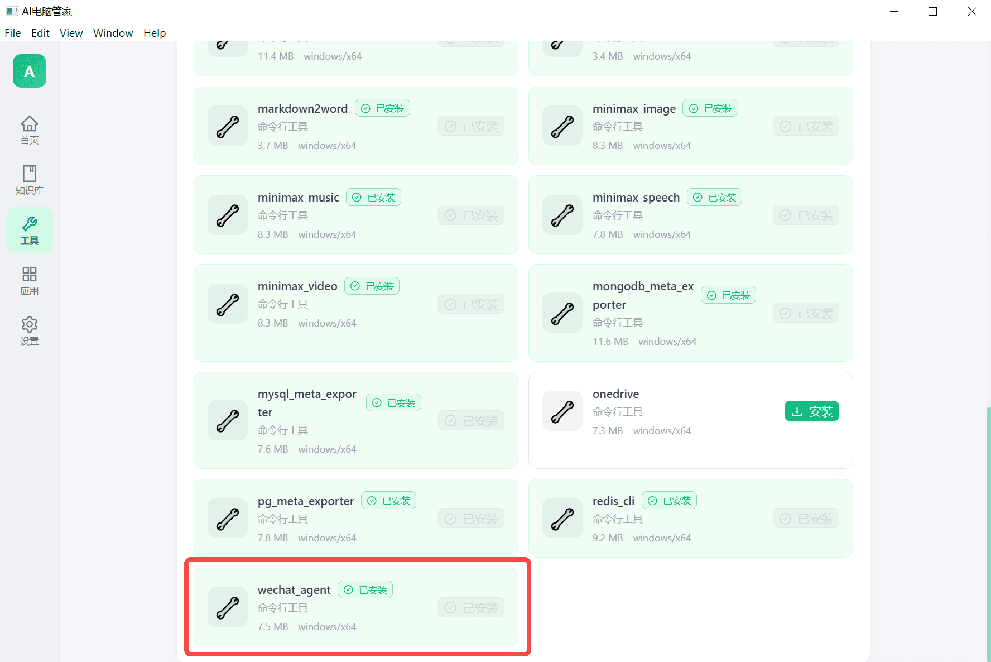Open the 首页 home page icon

(30, 129)
